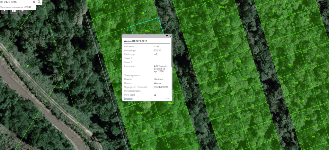Open the basemap gallery grid widget
329x150 pixels.
click(x=14, y=10)
